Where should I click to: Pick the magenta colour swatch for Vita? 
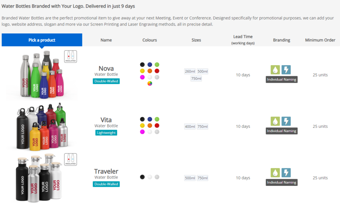pos(142,132)
